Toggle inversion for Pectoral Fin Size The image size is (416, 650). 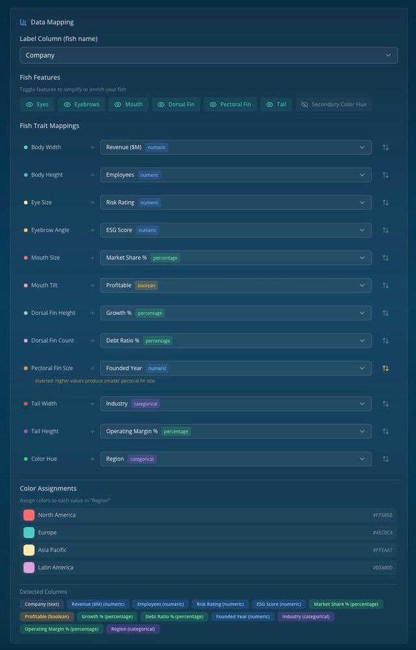tap(385, 368)
